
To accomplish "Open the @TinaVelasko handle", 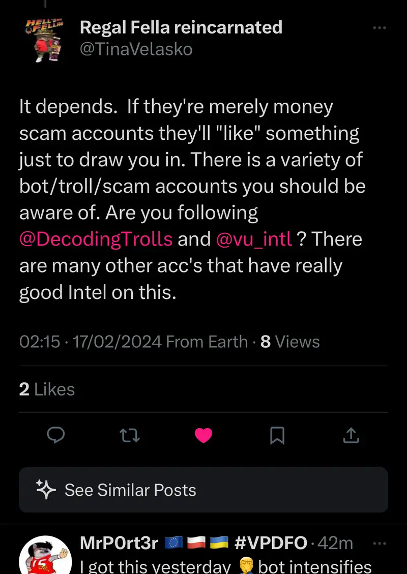I will [x=136, y=49].
